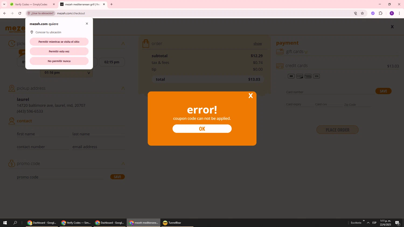Click the Mastercard card icon
This screenshot has height=227, width=404.
(x=291, y=76)
